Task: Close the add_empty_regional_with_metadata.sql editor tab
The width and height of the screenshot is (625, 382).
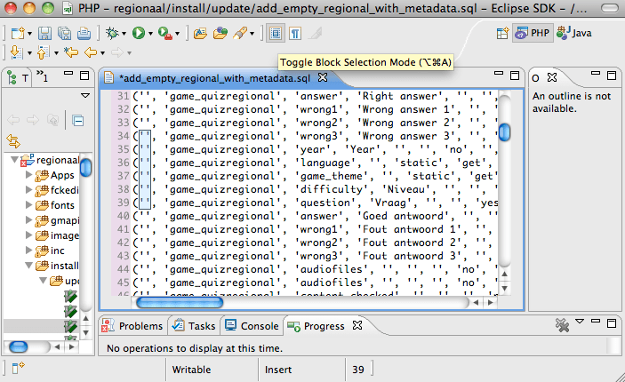Action: tap(323, 77)
